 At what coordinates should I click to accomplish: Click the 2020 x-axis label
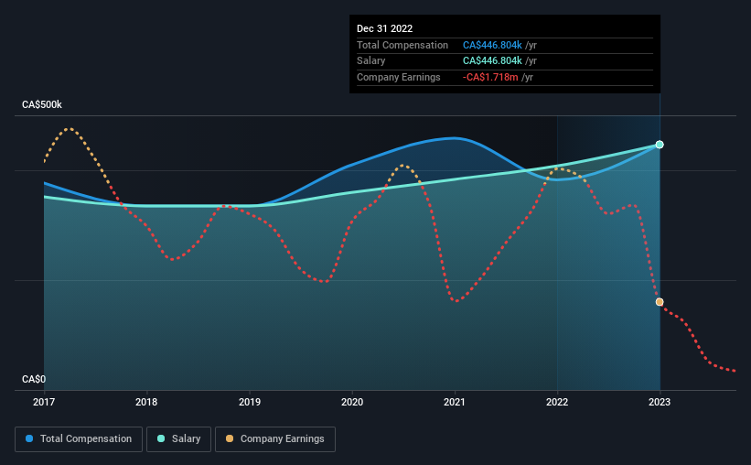pyautogui.click(x=352, y=402)
